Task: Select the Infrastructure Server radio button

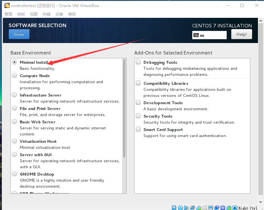Action: coord(15,95)
